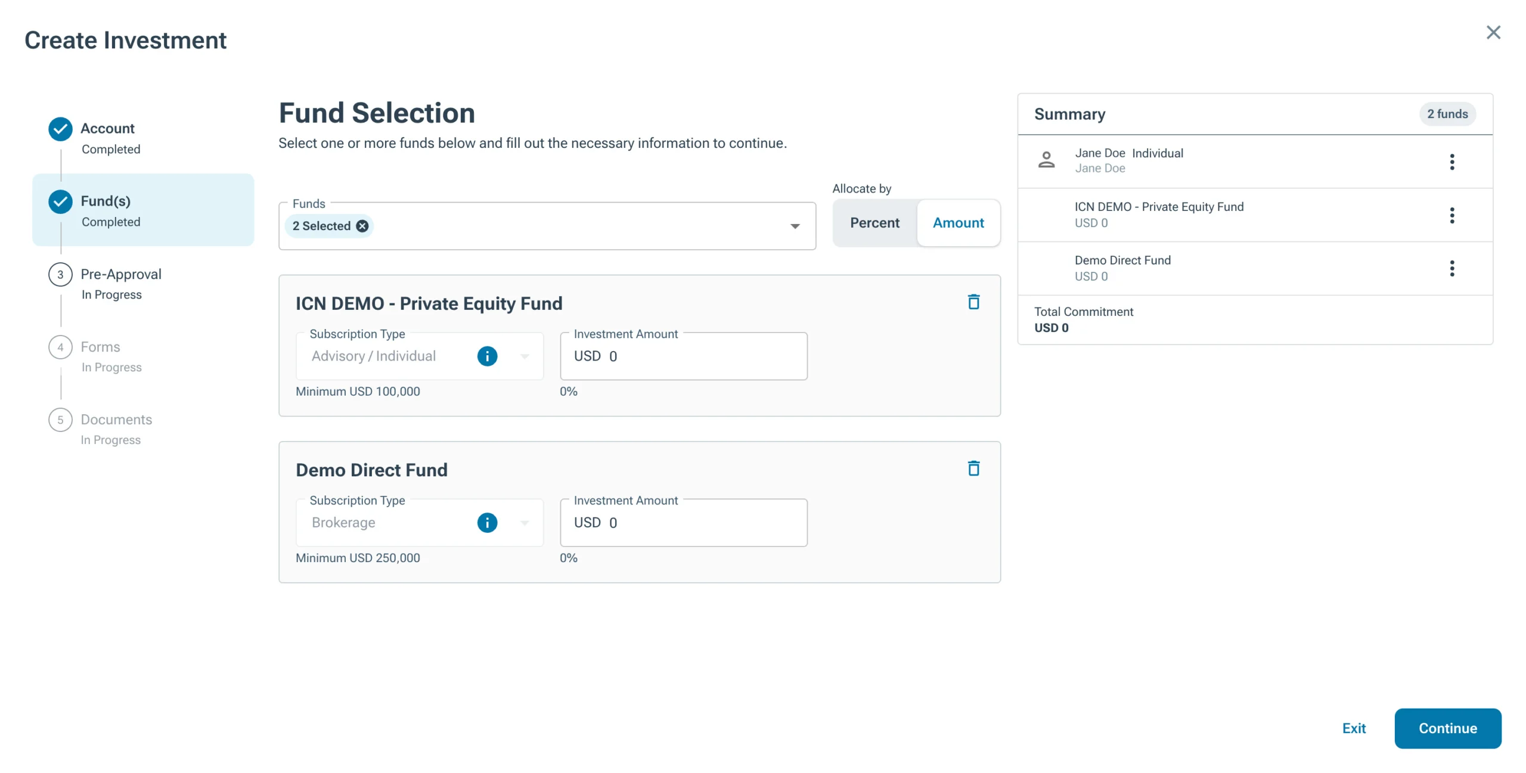
Task: Click Demo Direct Fund name in Summary
Action: [x=1122, y=260]
